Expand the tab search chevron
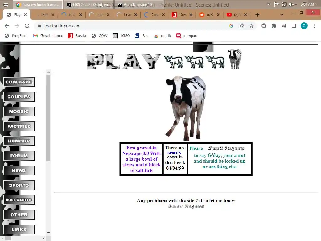Viewport: 321px width, 241px height. coord(282,15)
